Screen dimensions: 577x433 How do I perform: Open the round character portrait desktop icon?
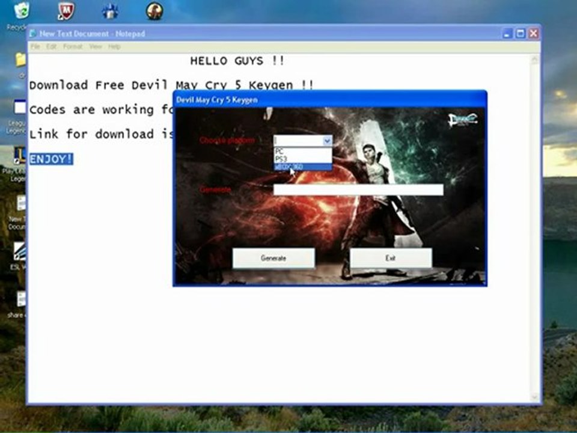pyautogui.click(x=154, y=11)
